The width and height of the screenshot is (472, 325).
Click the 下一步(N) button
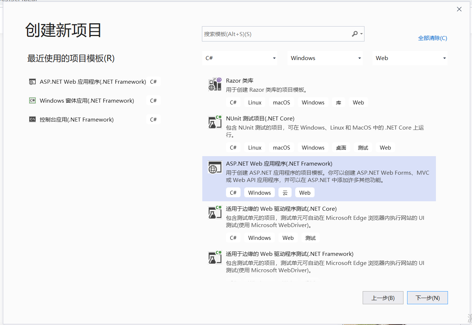pyautogui.click(x=427, y=297)
